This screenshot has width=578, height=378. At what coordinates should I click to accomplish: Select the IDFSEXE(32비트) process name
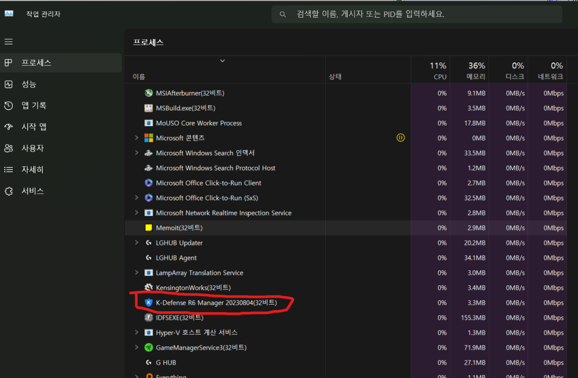179,318
